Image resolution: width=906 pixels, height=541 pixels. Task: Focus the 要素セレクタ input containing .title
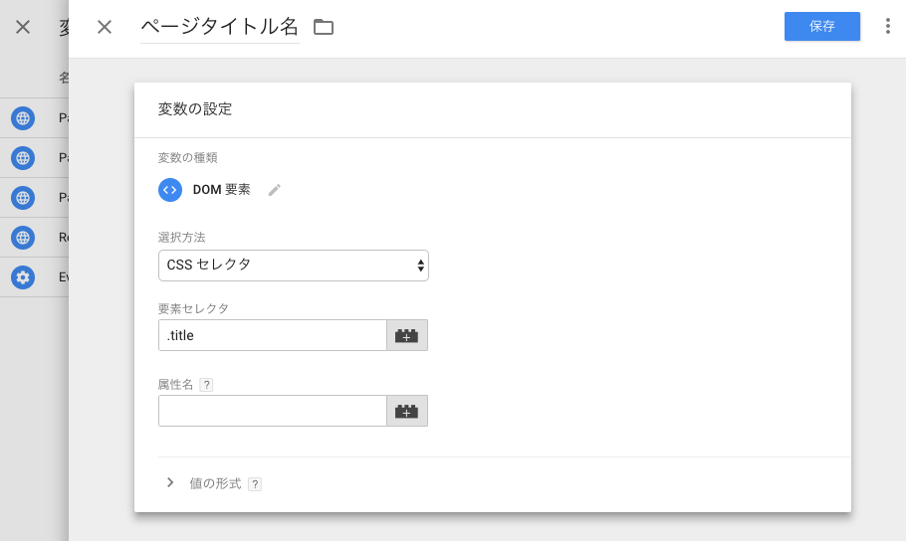pyautogui.click(x=273, y=335)
